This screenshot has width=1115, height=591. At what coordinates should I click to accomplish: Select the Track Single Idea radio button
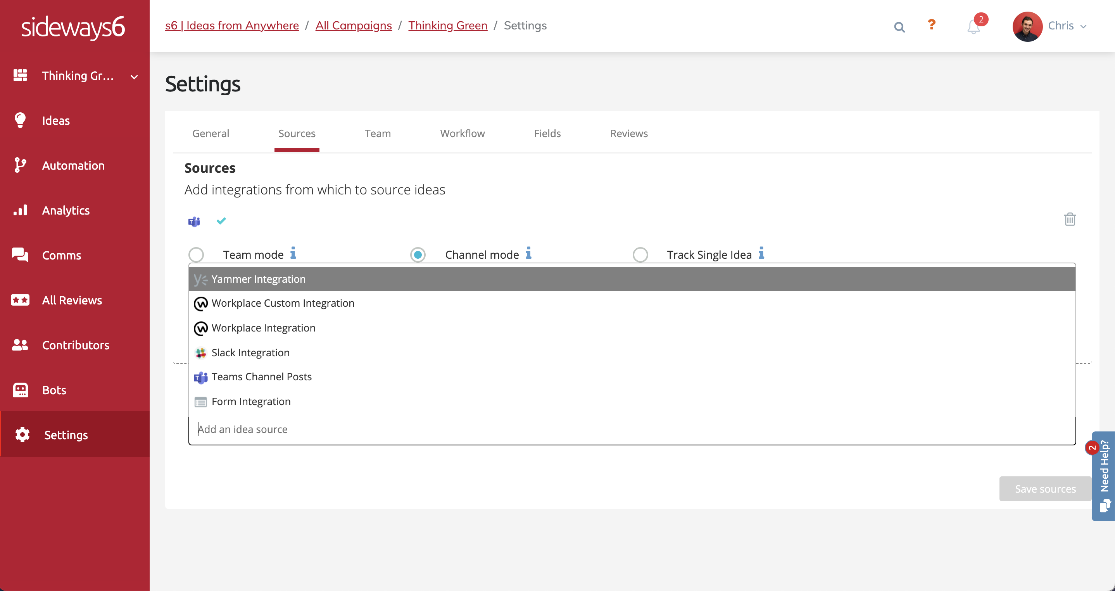click(x=640, y=255)
